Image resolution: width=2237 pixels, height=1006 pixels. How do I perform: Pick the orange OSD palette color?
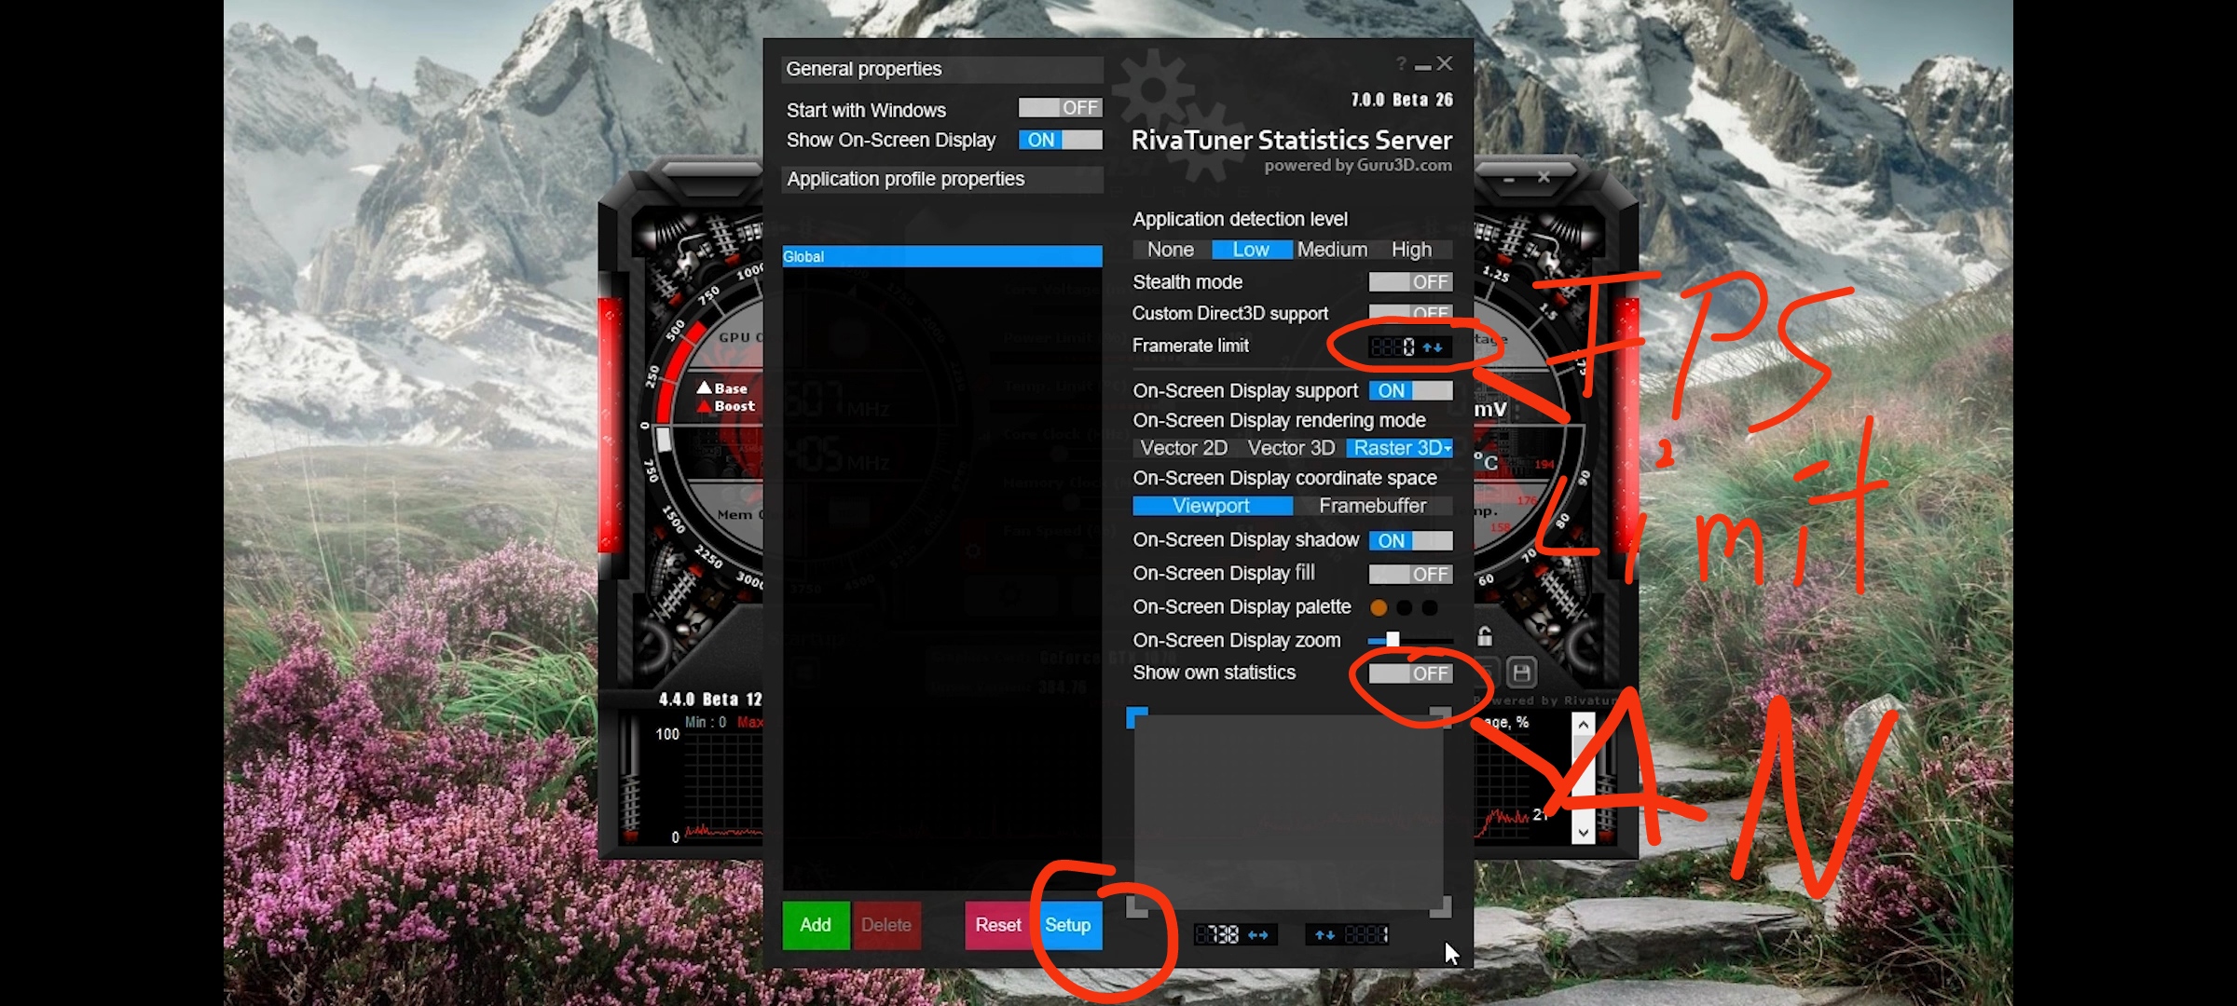(1379, 607)
